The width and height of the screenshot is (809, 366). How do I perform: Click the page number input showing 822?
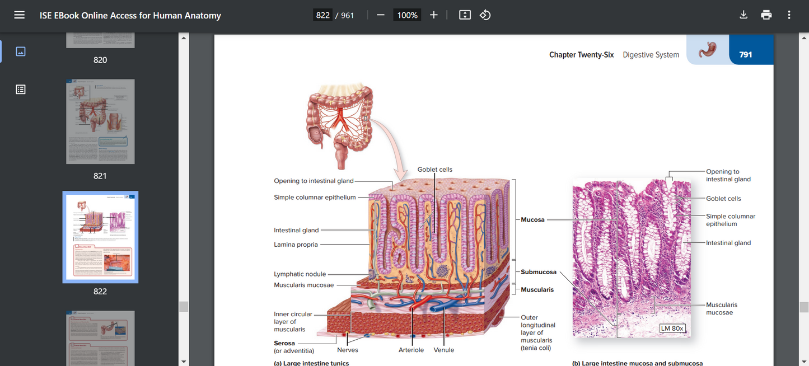point(322,15)
